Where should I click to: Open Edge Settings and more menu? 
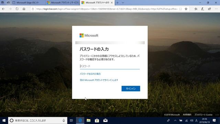[x=216, y=9]
